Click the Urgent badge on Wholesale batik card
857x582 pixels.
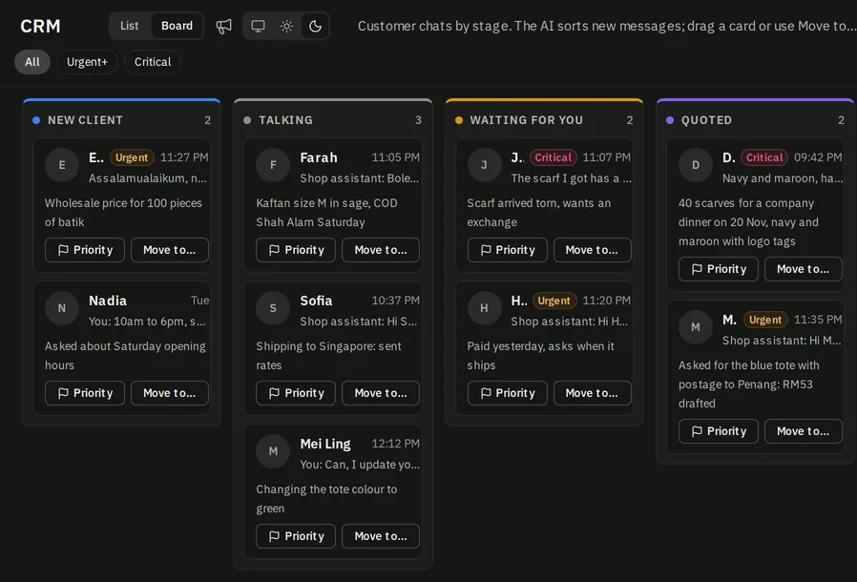point(132,157)
